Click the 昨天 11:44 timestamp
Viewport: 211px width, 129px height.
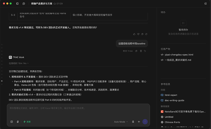pos(128,51)
